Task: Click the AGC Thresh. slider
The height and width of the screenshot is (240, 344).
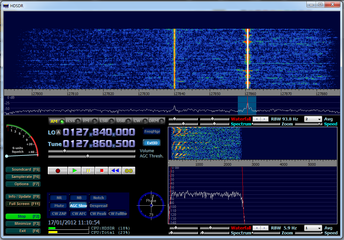Action: tap(92, 156)
